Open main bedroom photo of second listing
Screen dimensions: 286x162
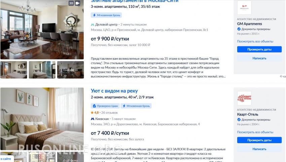coord(42,119)
